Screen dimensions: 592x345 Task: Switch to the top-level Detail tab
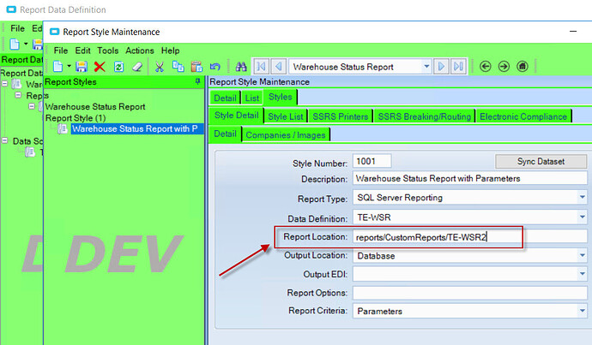coord(225,98)
